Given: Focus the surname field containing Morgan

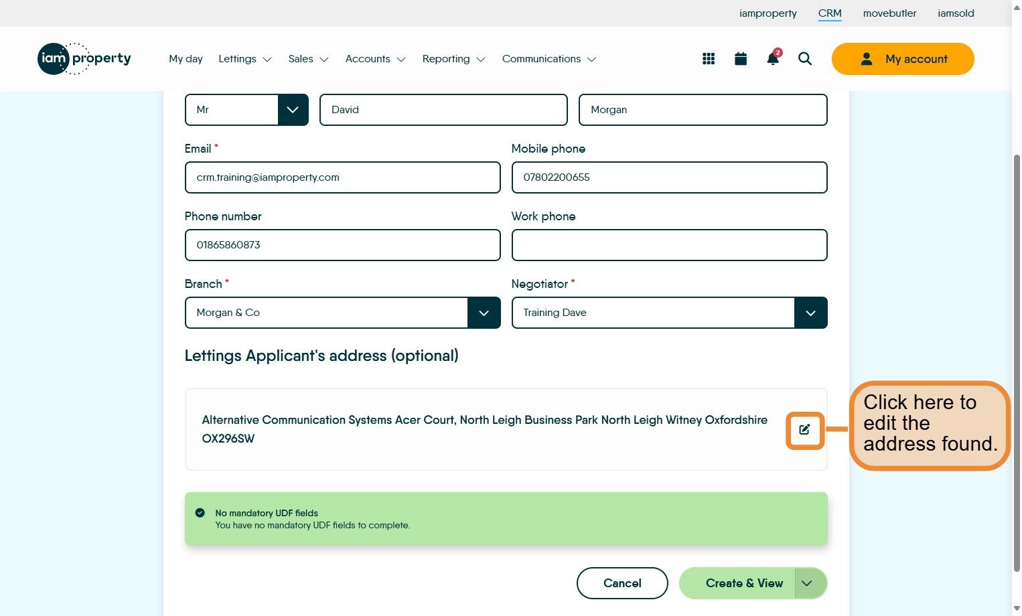Looking at the screenshot, I should click(x=703, y=110).
